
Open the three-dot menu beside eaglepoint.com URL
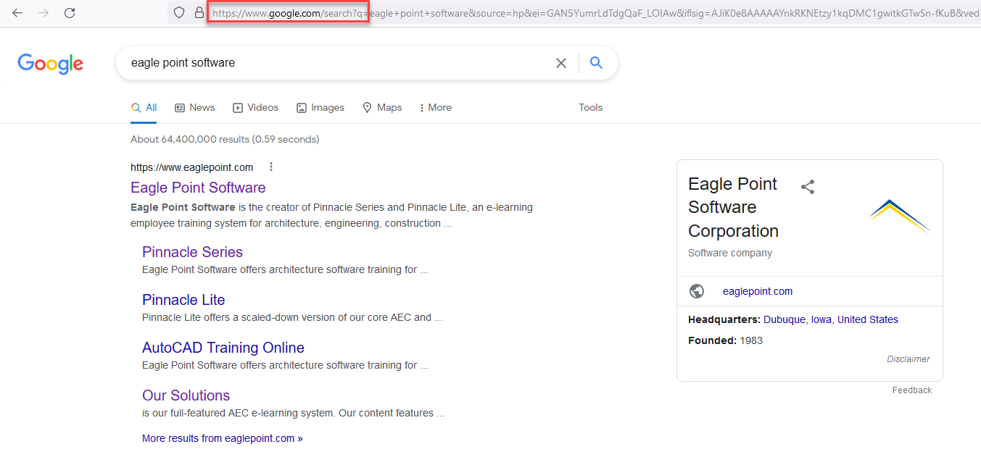[x=271, y=167]
